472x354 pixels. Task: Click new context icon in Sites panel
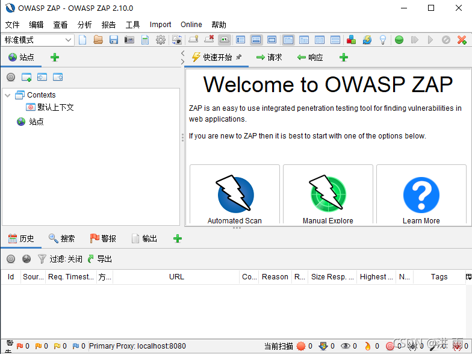coord(26,77)
